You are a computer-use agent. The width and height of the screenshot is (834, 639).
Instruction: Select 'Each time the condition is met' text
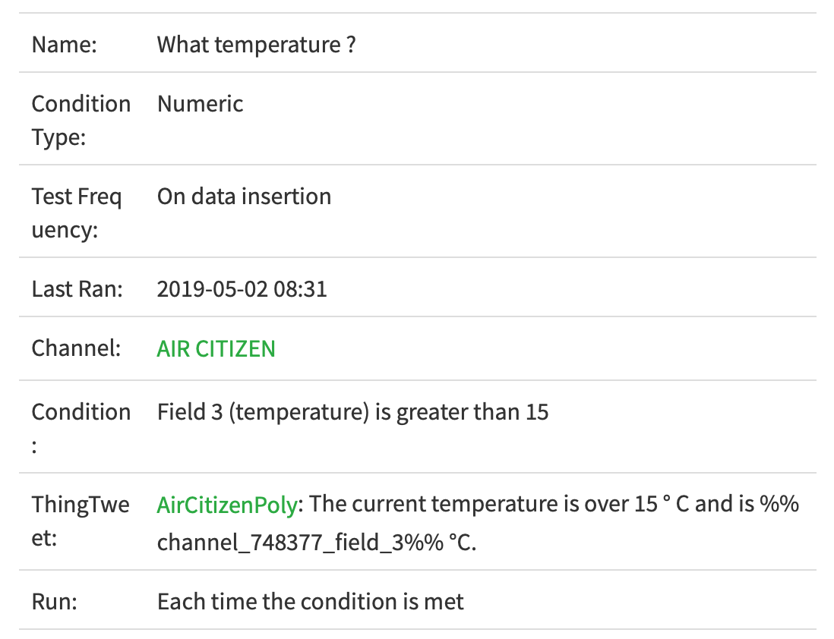point(310,601)
